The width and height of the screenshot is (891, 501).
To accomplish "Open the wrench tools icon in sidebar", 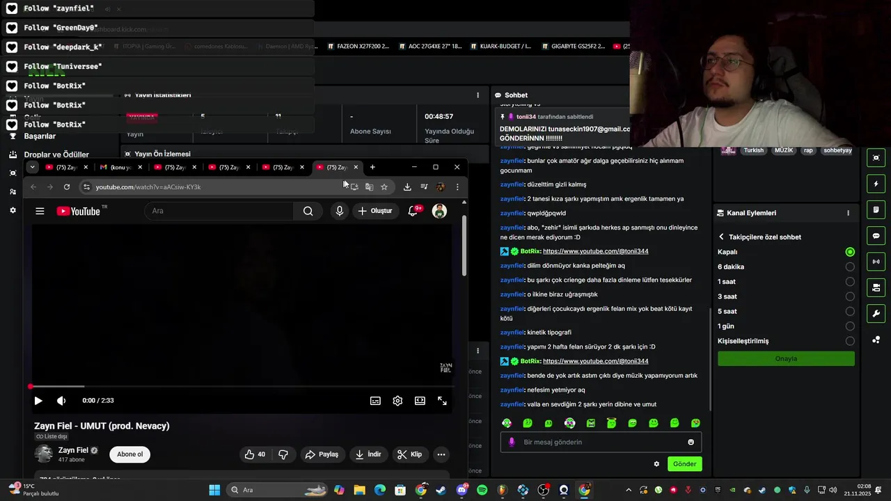I will [x=876, y=313].
